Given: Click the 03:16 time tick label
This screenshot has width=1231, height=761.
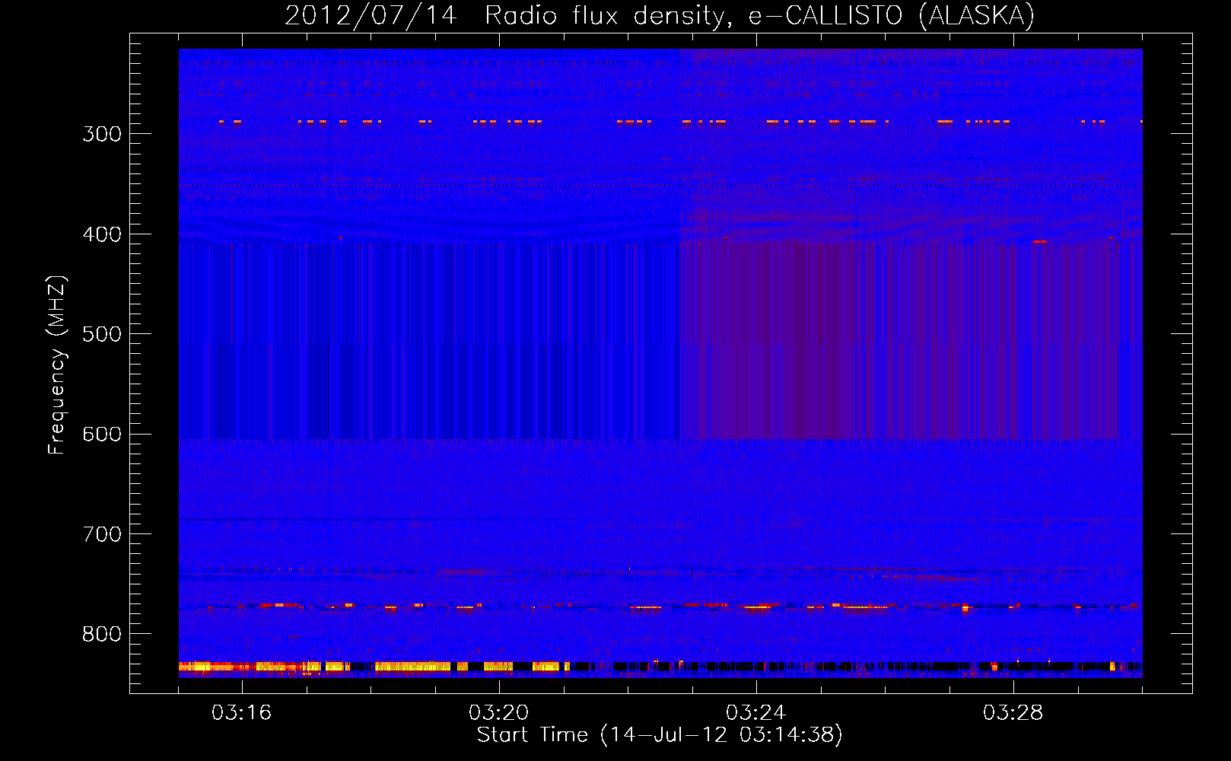Looking at the screenshot, I should click(x=242, y=713).
